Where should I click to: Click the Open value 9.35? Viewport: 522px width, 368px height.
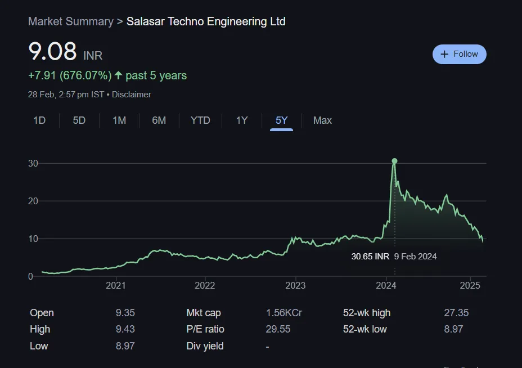(125, 313)
